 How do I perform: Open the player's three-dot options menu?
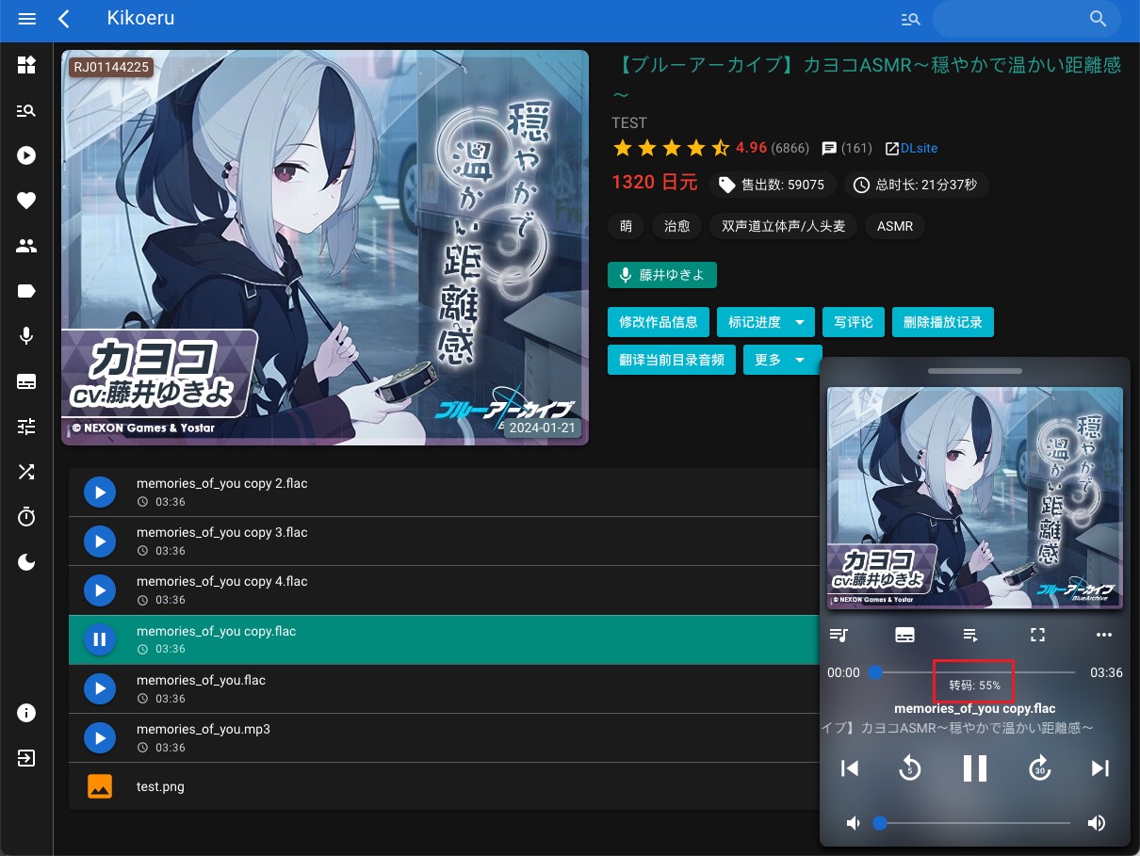[1104, 636]
